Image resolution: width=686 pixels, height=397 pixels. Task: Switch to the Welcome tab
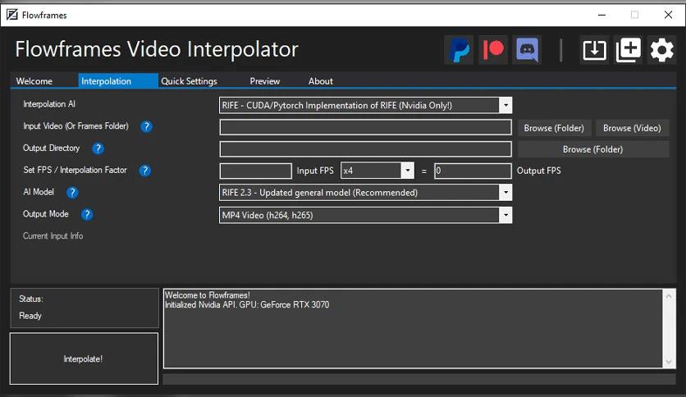(x=34, y=81)
